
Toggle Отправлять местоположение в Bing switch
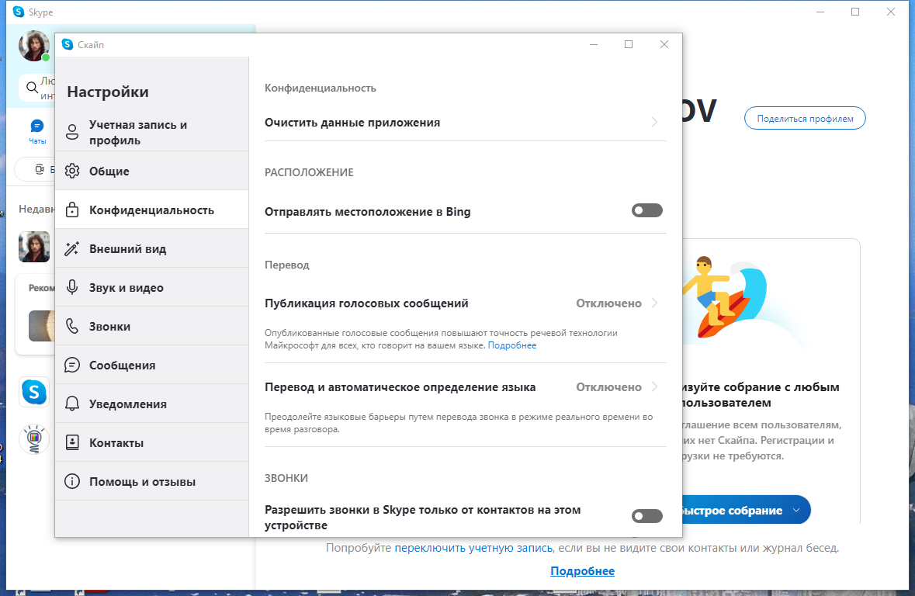[646, 210]
